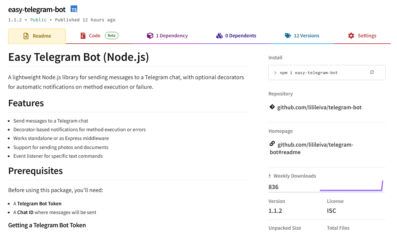Click the easy-telegram-bot package title
Image resolution: width=397 pixels, height=233 pixels.
(37, 10)
